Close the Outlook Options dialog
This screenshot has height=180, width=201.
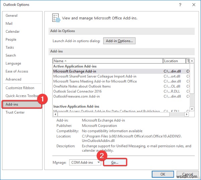194,5
